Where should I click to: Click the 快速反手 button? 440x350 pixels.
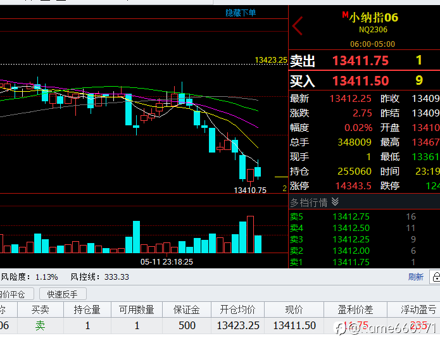(63, 294)
